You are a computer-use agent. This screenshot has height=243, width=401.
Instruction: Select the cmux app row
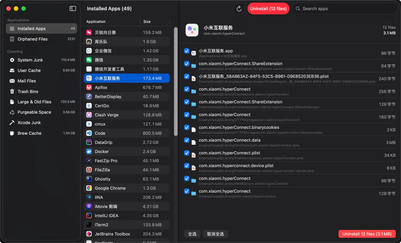tap(127, 124)
